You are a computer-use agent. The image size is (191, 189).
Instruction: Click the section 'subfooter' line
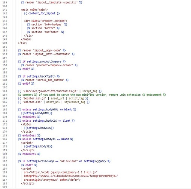(46, 32)
